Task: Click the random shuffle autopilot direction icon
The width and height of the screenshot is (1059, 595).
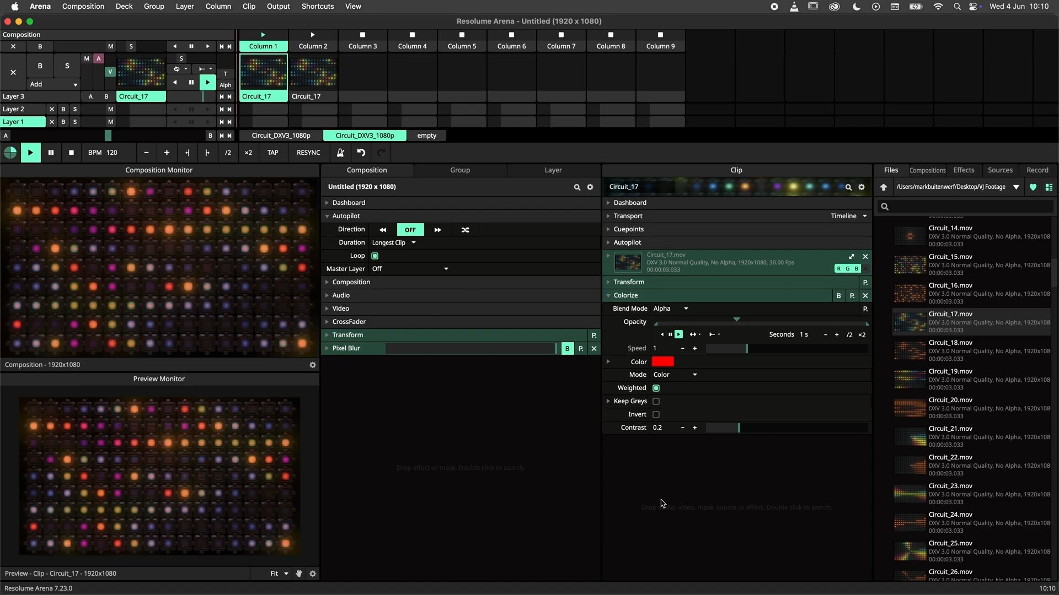Action: coord(465,230)
